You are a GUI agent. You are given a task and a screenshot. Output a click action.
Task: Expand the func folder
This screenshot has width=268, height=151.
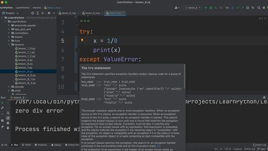(x=9, y=41)
